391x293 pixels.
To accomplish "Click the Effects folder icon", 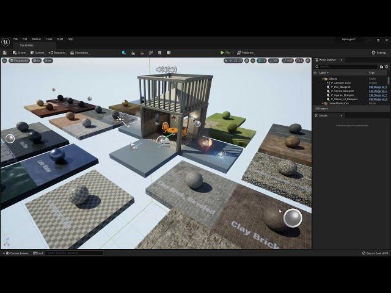I will (x=326, y=79).
